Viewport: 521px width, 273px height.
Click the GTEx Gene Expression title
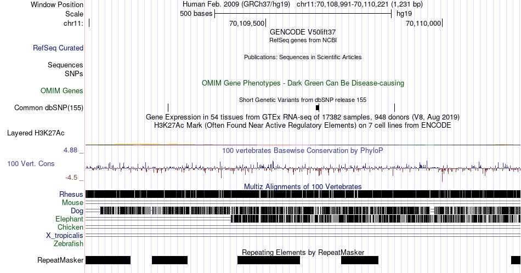(303, 117)
